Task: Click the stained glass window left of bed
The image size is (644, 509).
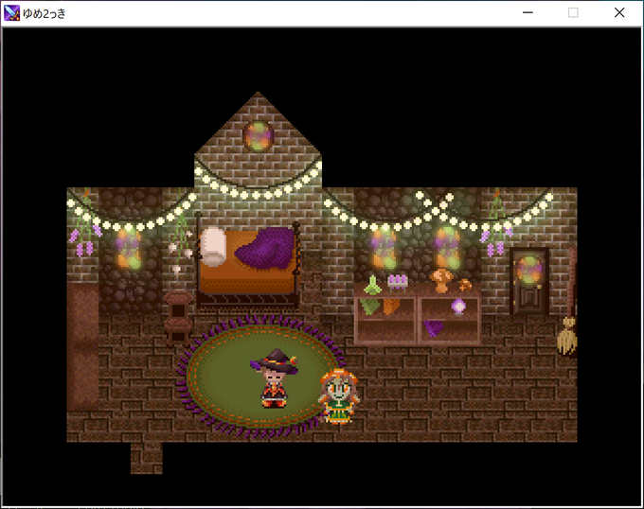Action: coord(129,248)
